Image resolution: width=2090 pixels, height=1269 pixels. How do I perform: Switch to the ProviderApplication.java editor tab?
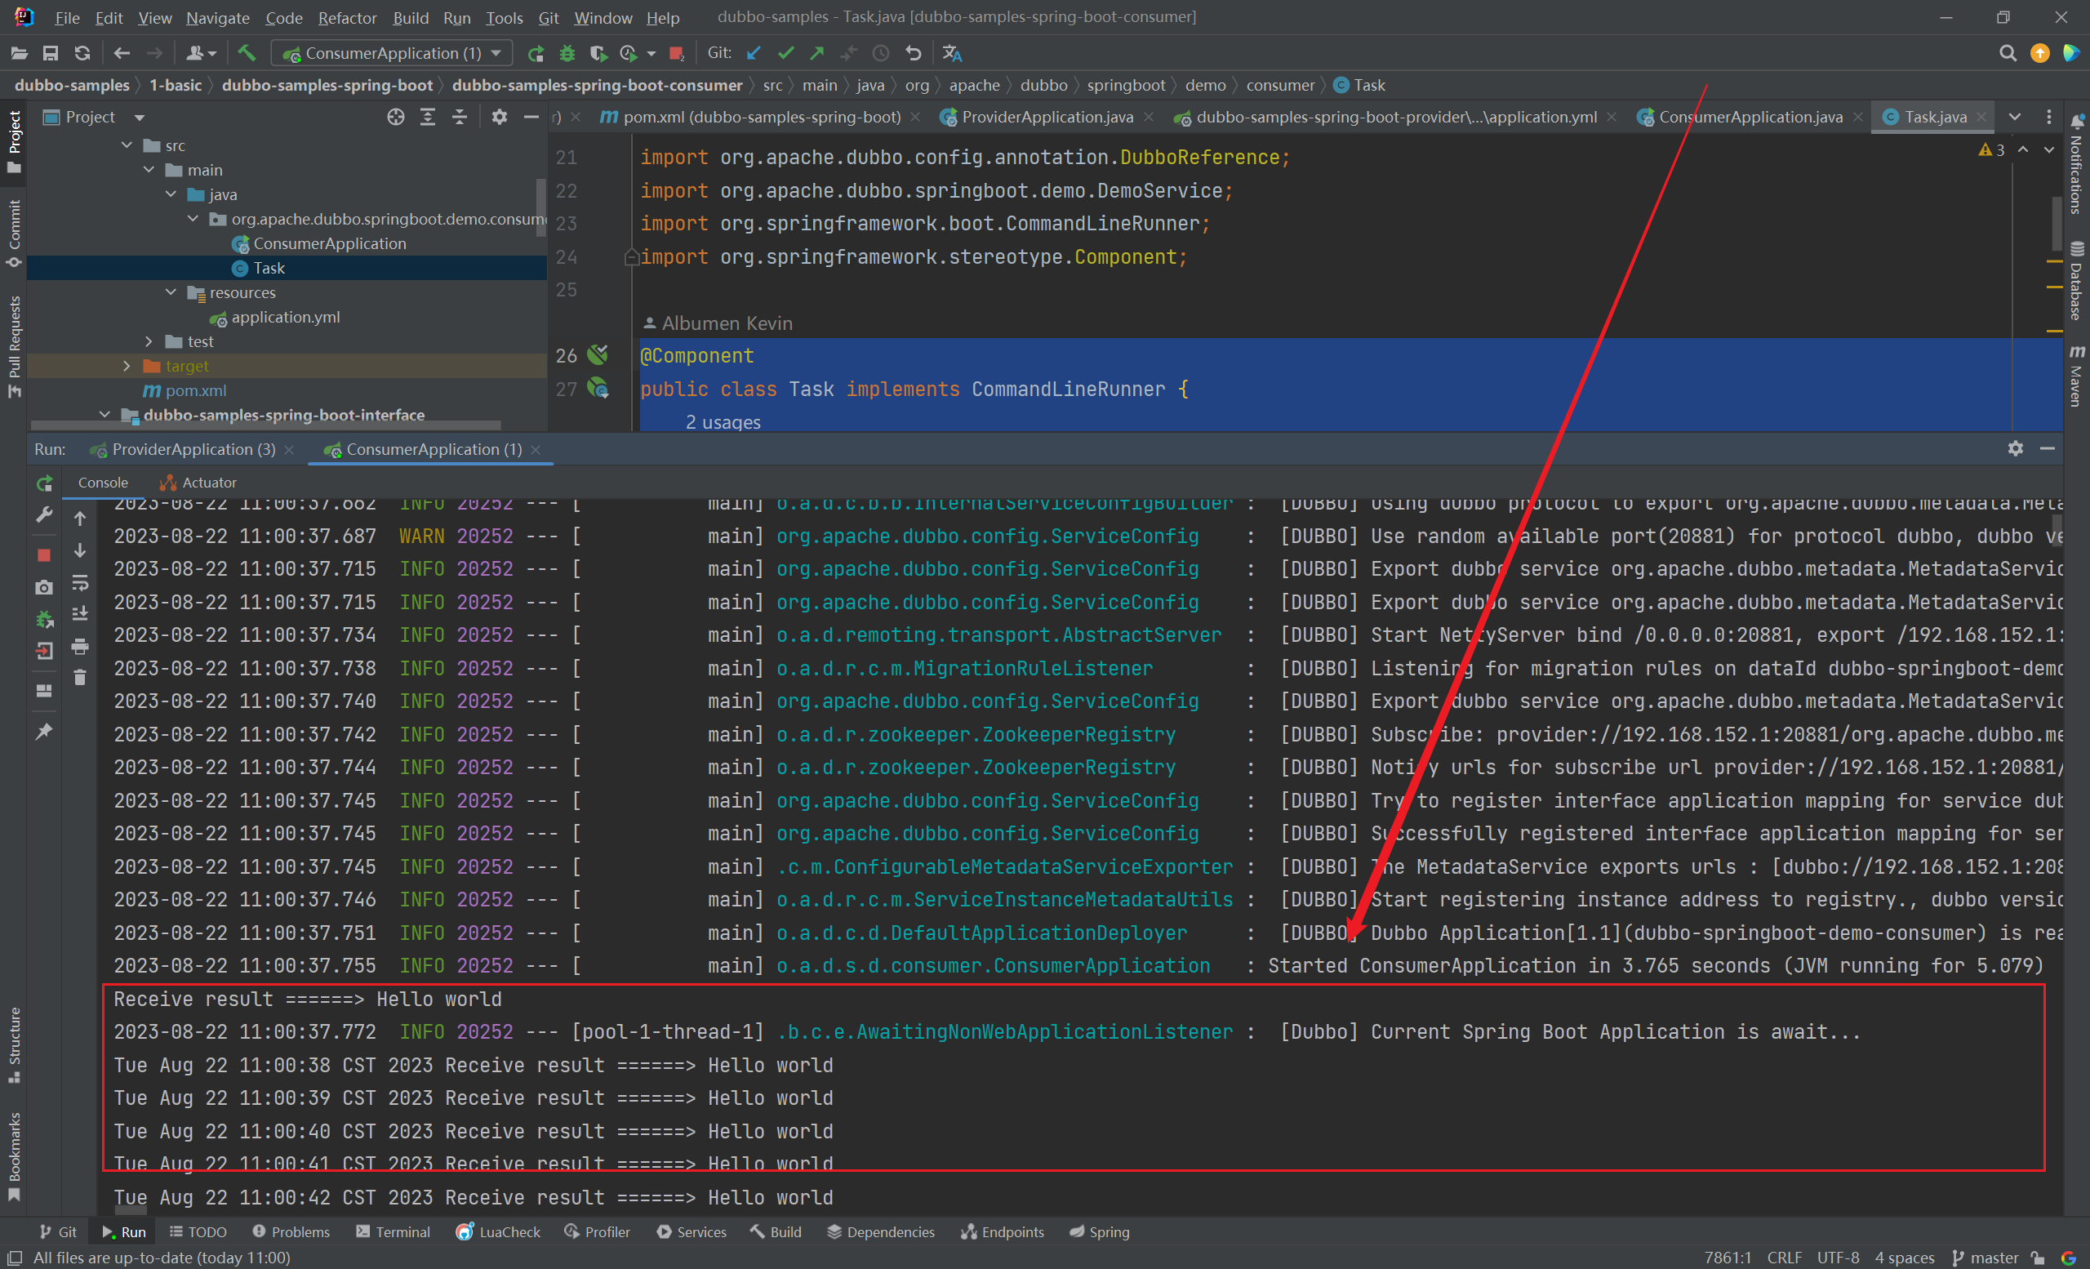coord(1046,117)
